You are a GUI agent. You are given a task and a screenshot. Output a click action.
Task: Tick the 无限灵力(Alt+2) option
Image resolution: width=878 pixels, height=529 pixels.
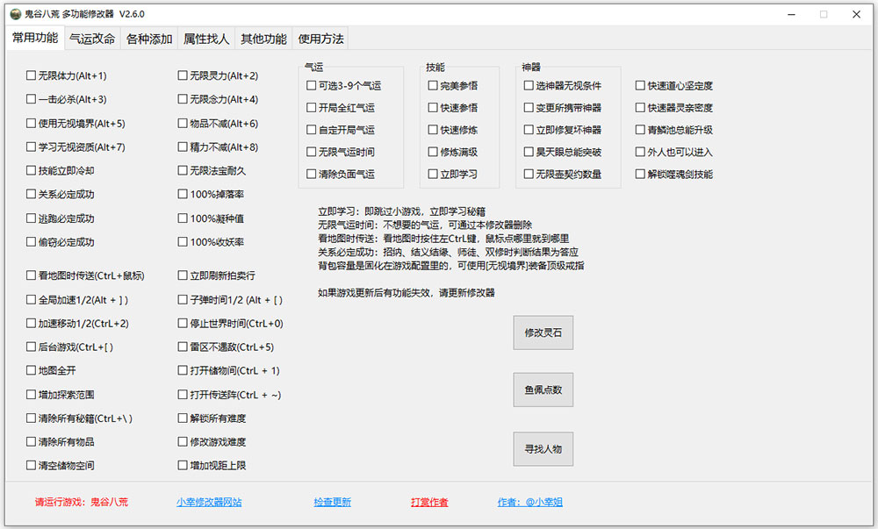(x=218, y=75)
